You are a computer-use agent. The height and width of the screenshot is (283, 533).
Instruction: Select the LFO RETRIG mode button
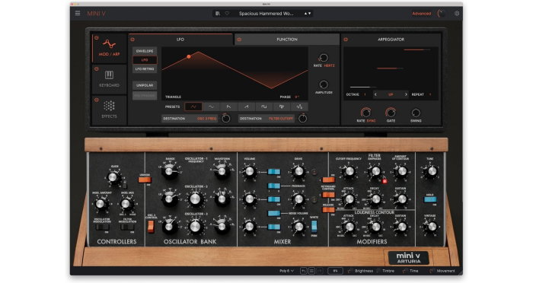pyautogui.click(x=145, y=69)
